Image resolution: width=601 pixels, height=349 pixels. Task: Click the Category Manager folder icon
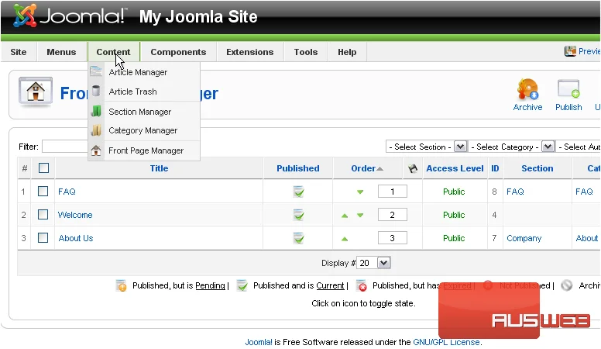pos(96,130)
